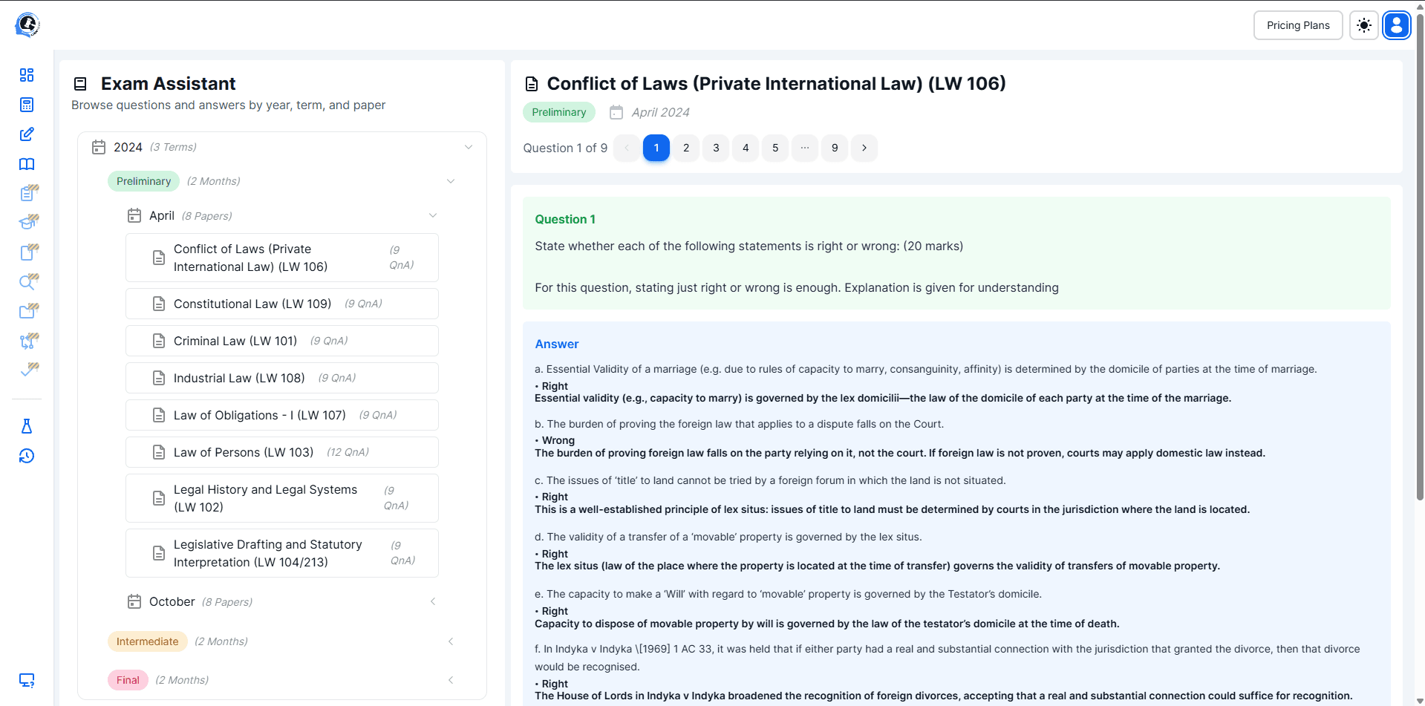Click the monitor icon at sidebar bottom

[x=27, y=680]
